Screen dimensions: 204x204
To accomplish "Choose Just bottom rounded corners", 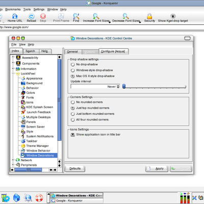I will click(x=73, y=114).
